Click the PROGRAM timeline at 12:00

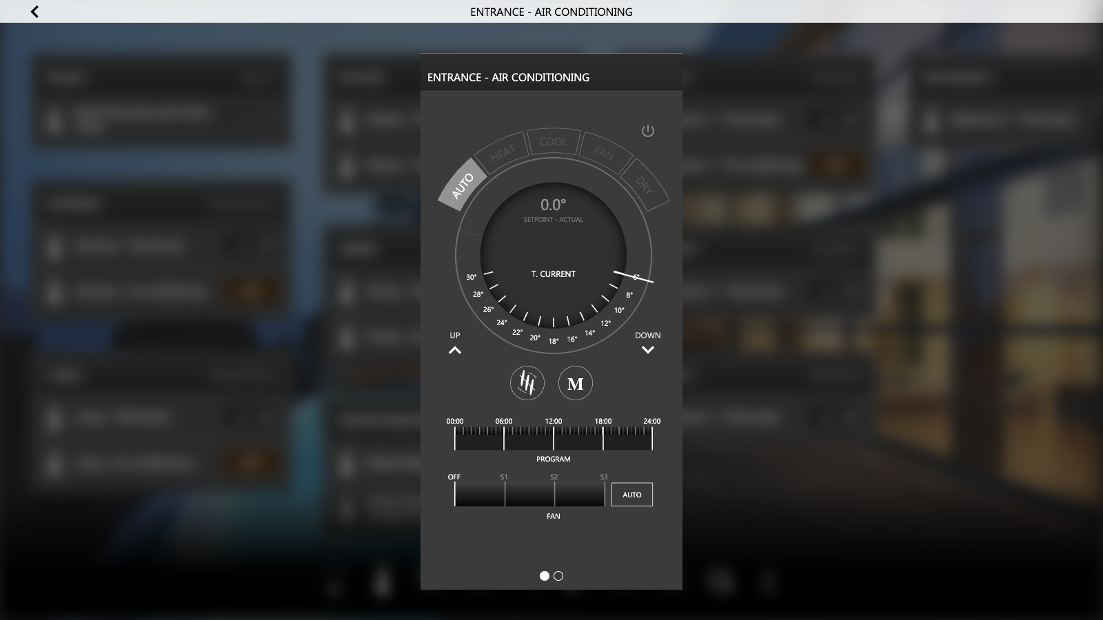[x=554, y=438]
